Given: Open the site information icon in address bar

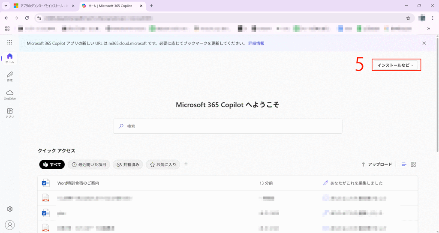Looking at the screenshot, I should (39, 18).
